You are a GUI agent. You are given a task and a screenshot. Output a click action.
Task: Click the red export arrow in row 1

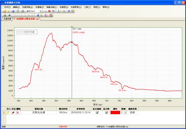pos(13,112)
